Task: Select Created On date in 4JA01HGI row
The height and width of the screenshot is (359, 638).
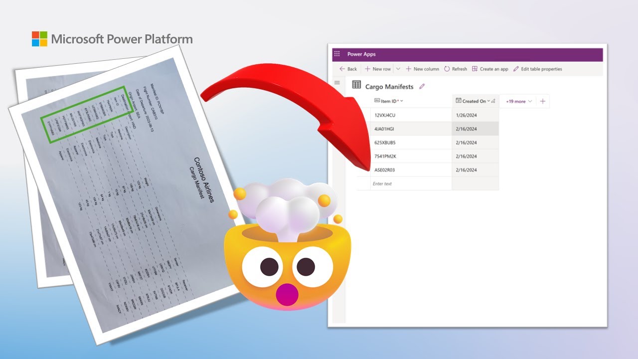Action: pos(476,129)
